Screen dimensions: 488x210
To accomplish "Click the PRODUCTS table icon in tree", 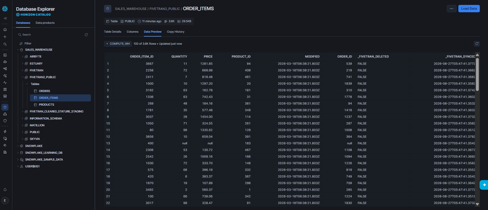I will click(35, 105).
